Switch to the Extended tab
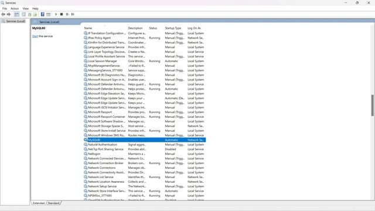Viewport: 375px width, 211px height. 39,203
